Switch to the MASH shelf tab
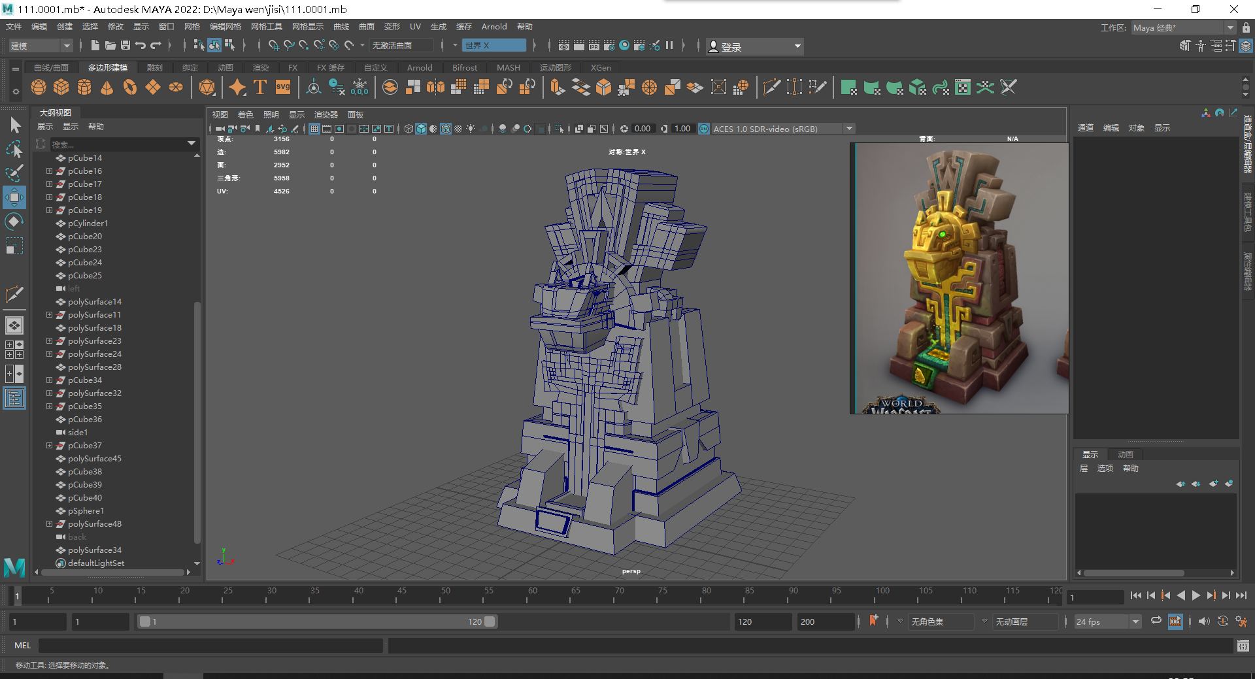 pos(509,67)
